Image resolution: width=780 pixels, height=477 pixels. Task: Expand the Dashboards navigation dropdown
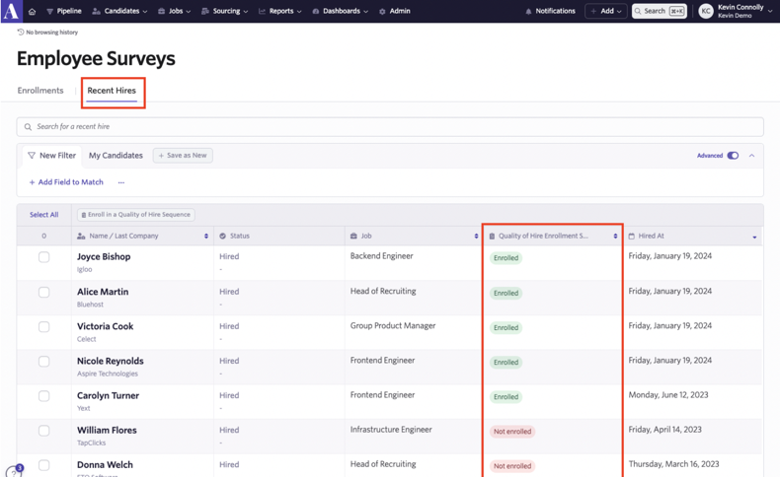[341, 11]
